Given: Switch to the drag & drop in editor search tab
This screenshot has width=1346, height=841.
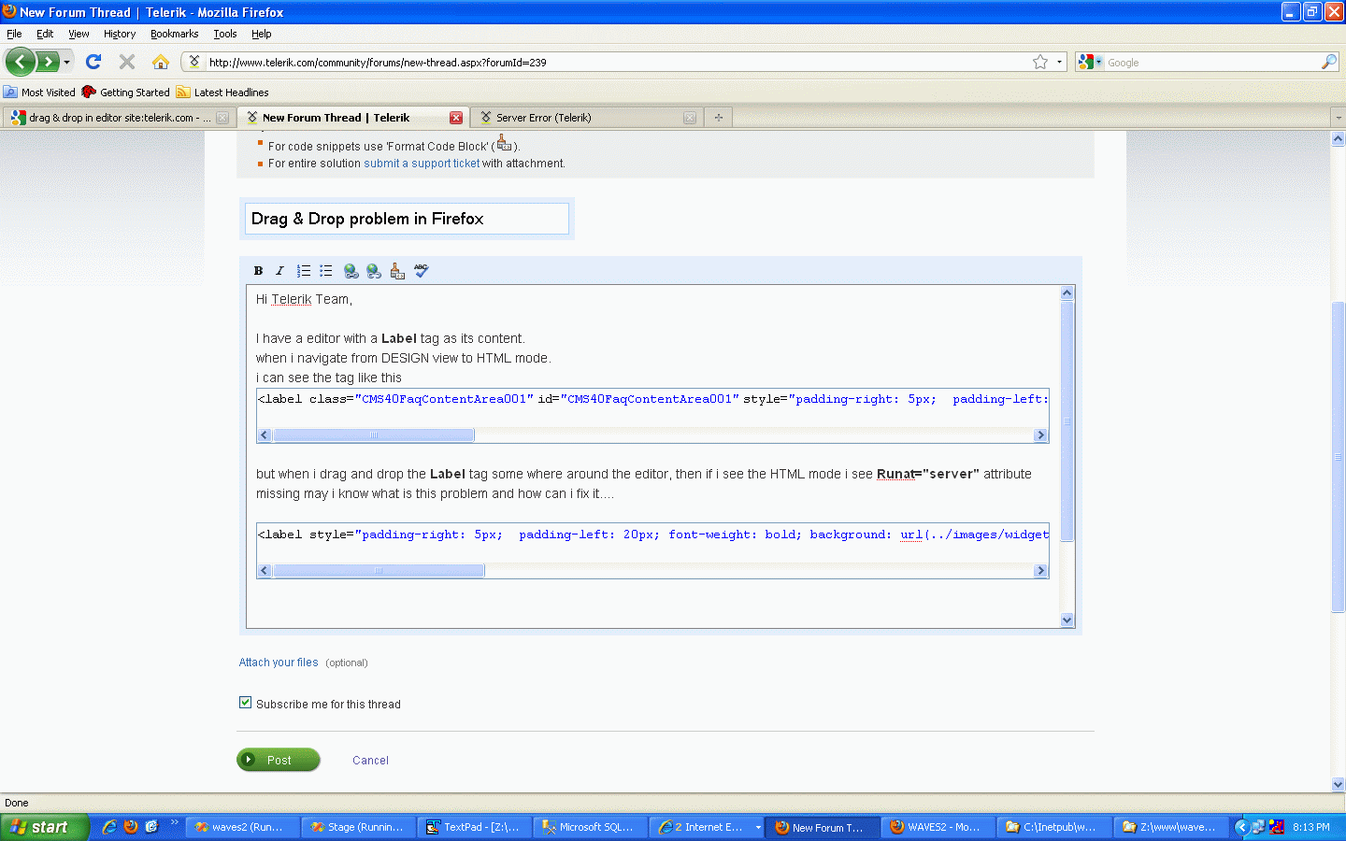Looking at the screenshot, I should [x=119, y=118].
